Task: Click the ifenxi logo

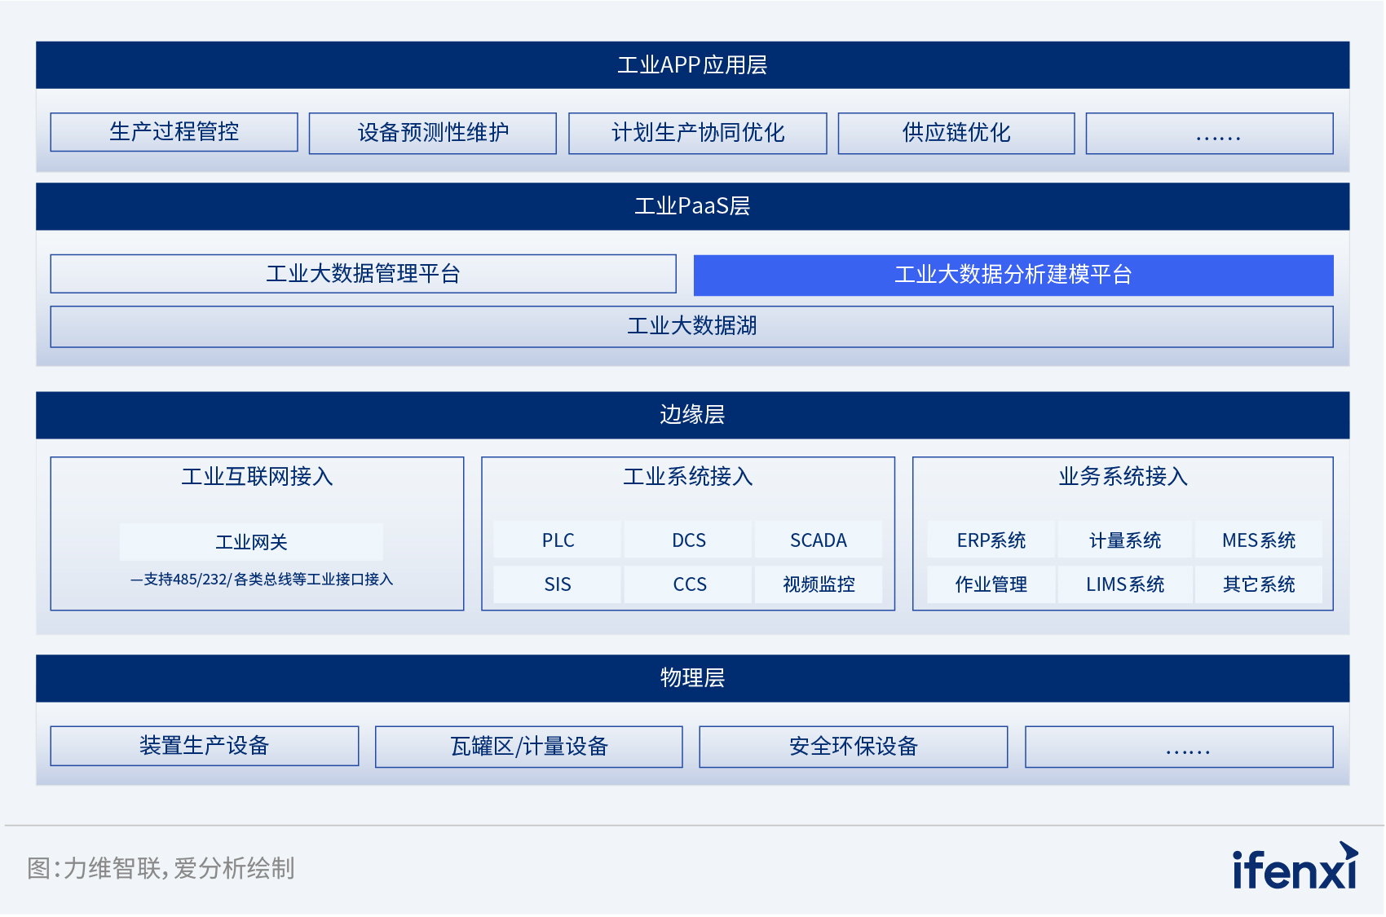Action: point(1296,866)
